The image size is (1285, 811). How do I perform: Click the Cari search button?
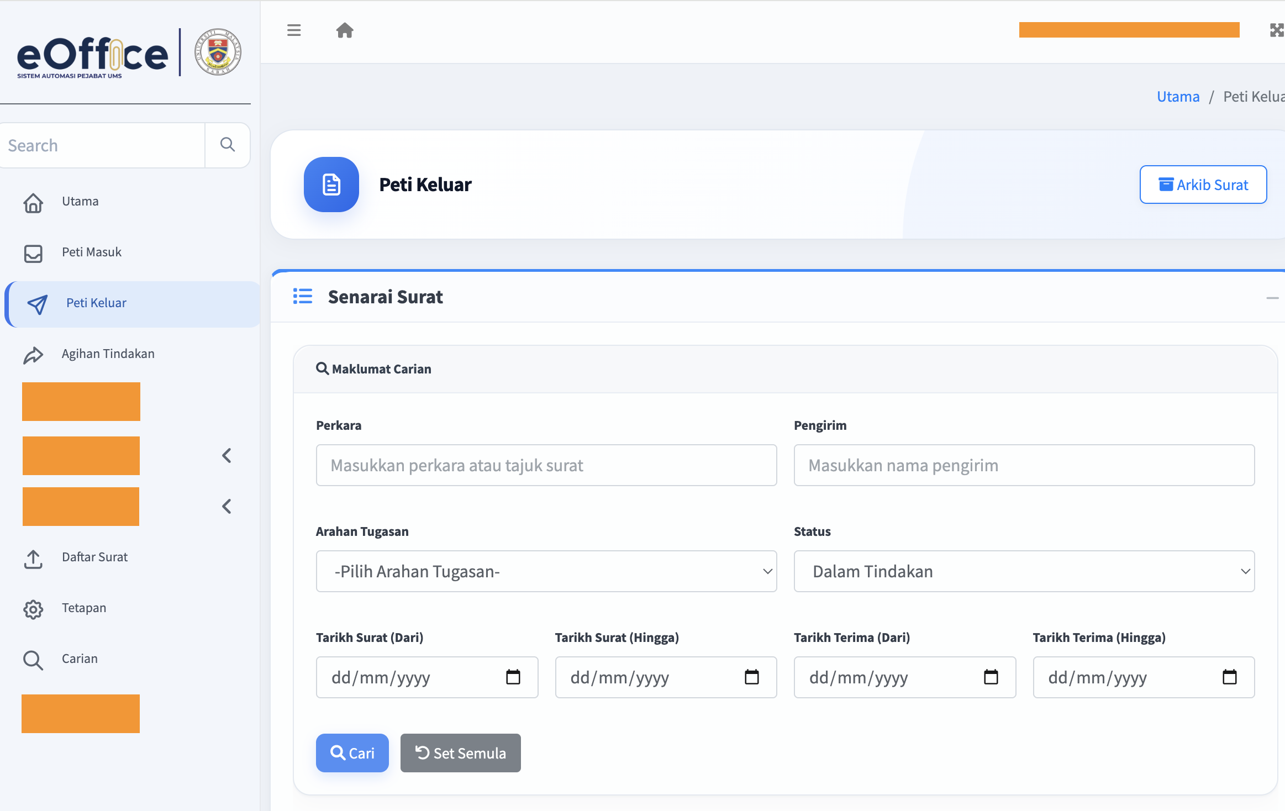[x=352, y=753]
